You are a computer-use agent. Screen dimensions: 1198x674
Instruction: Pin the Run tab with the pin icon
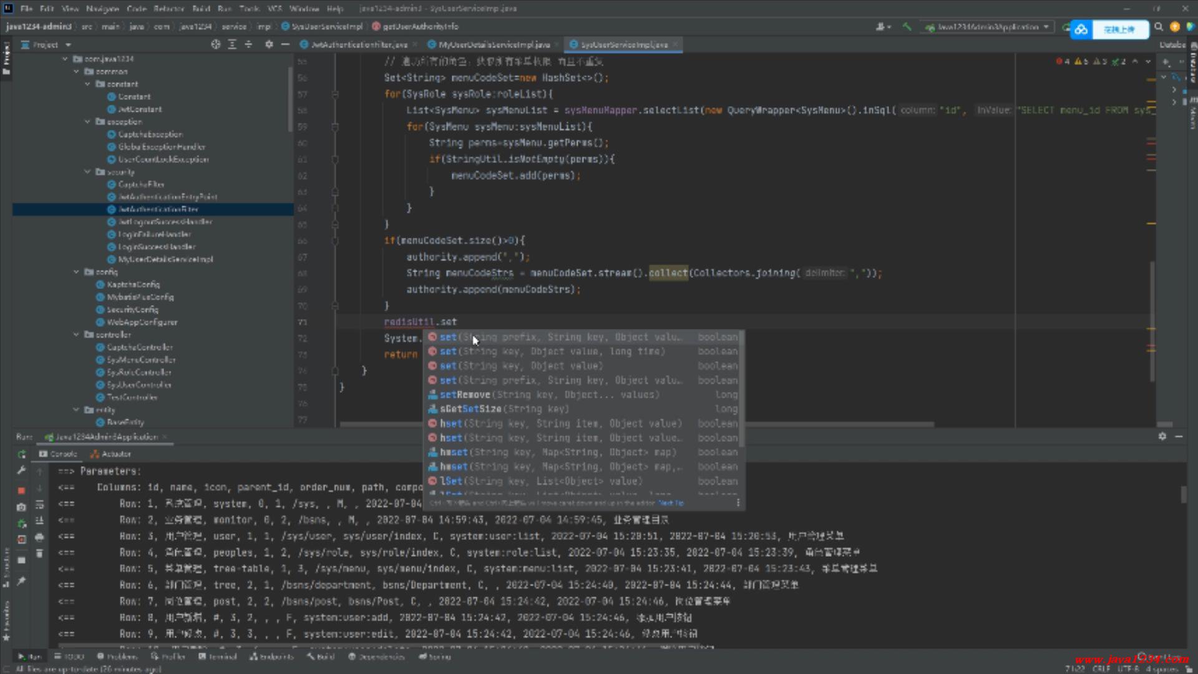pyautogui.click(x=21, y=581)
